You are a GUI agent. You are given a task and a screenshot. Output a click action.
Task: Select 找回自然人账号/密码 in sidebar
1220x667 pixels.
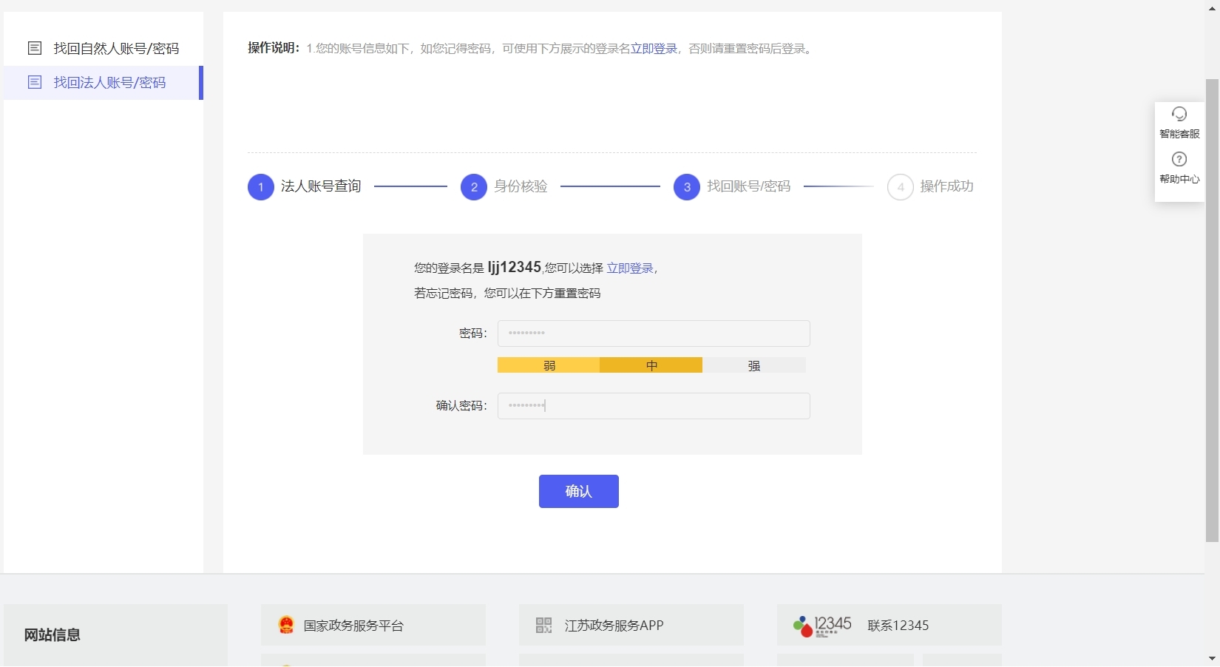[x=116, y=49]
